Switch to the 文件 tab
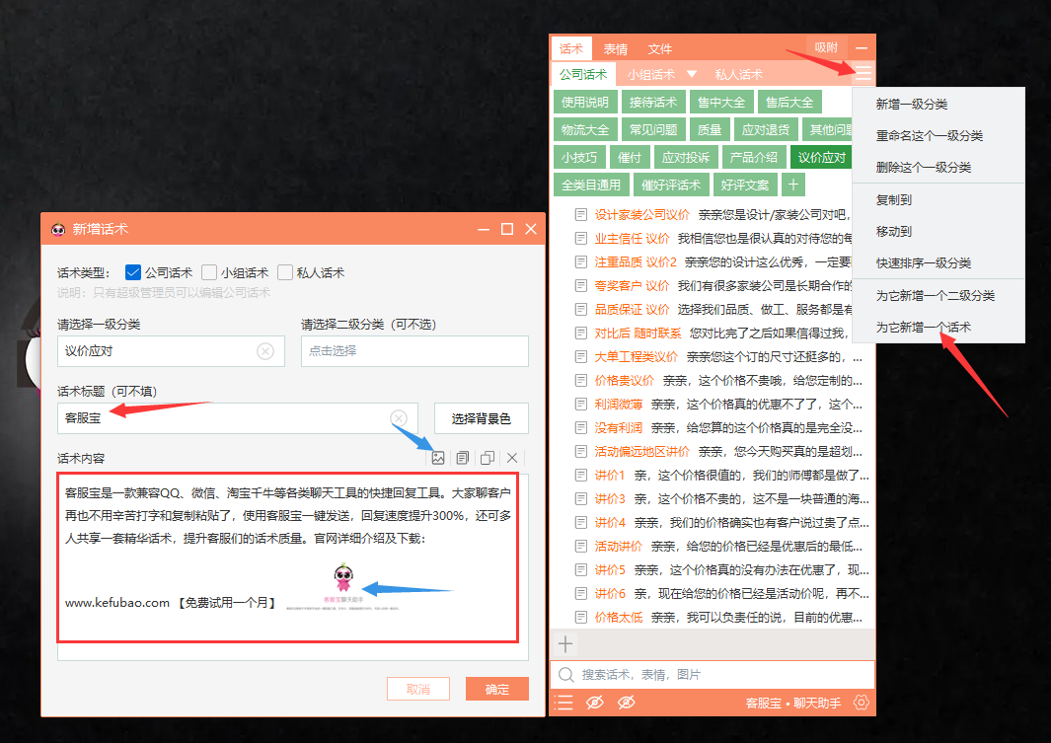This screenshot has width=1051, height=743. coord(659,49)
